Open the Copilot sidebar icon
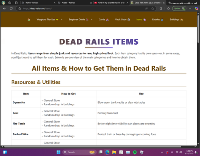Screen dimensions: 200x156 196,8
